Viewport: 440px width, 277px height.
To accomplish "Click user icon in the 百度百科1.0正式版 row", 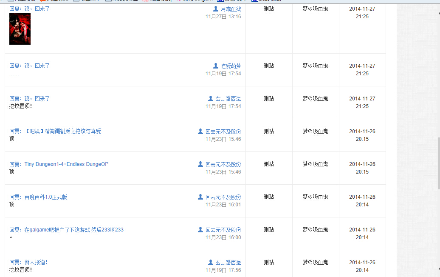I will tap(200, 197).
